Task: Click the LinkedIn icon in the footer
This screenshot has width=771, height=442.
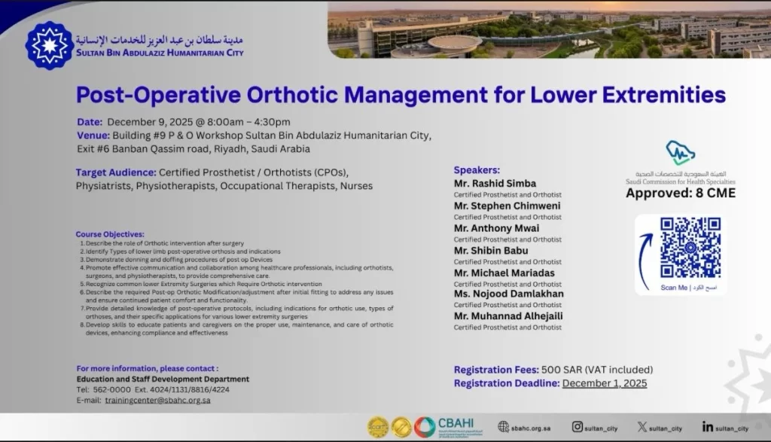Action: click(707, 427)
